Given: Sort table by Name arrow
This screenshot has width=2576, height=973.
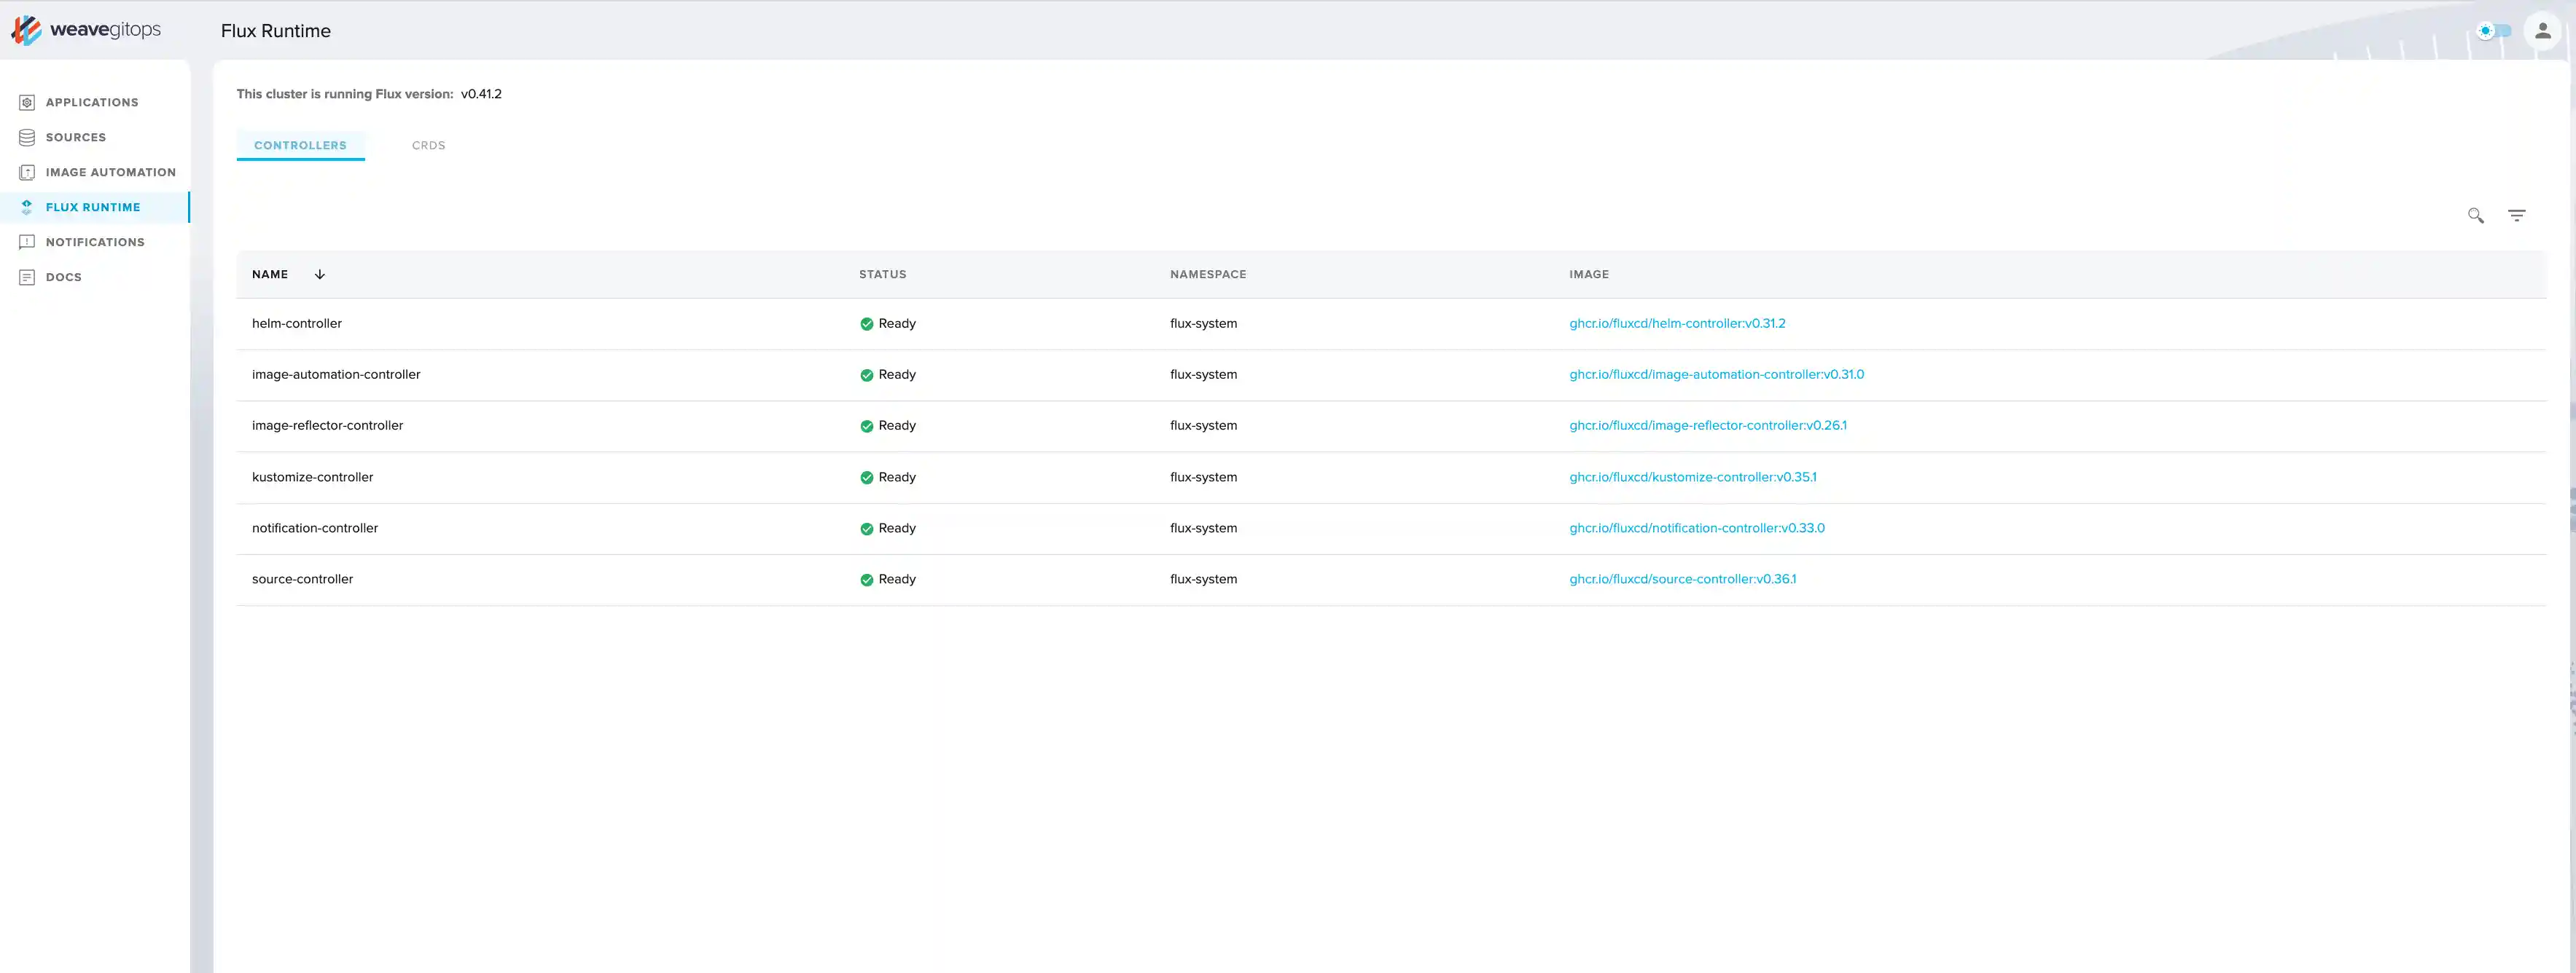Looking at the screenshot, I should click(320, 274).
